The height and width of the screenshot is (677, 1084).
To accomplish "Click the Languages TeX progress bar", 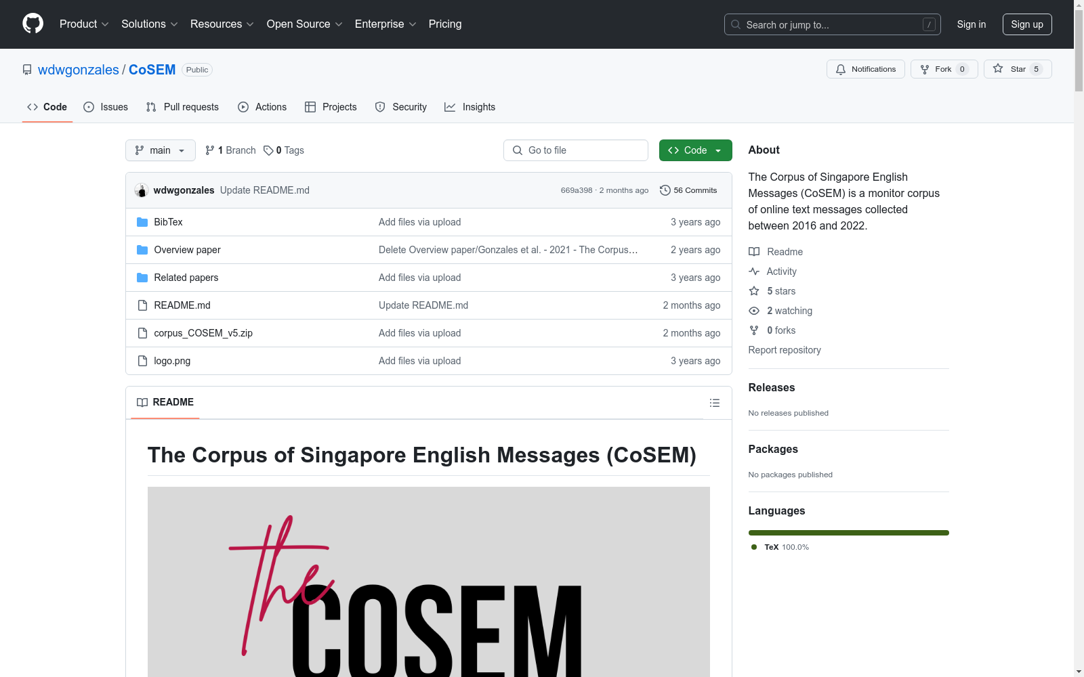I will coord(849,533).
